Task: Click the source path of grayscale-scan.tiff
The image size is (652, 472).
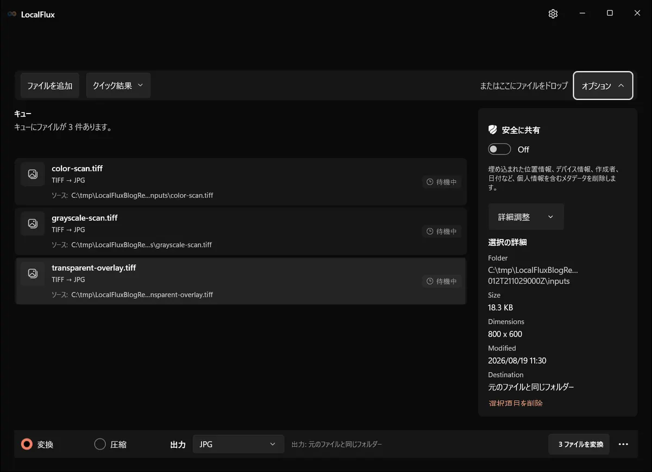Action: coord(142,244)
